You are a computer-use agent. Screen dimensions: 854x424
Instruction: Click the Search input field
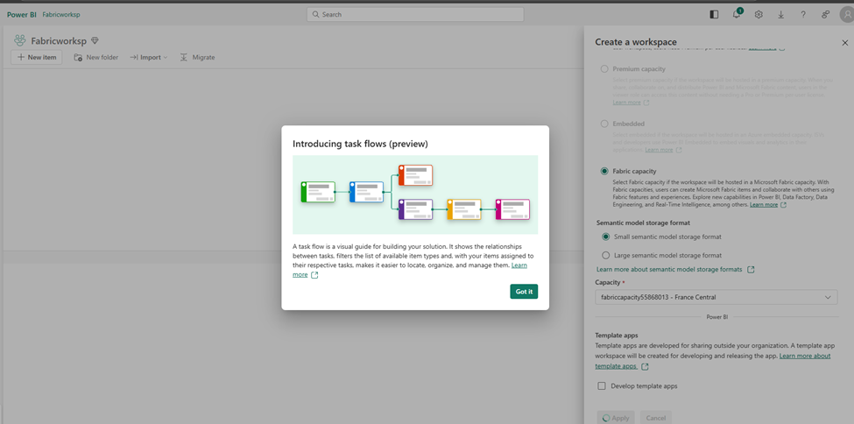coord(415,15)
